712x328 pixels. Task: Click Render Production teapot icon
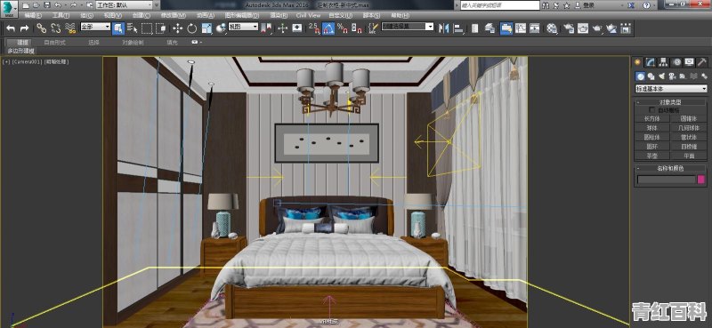point(597,28)
